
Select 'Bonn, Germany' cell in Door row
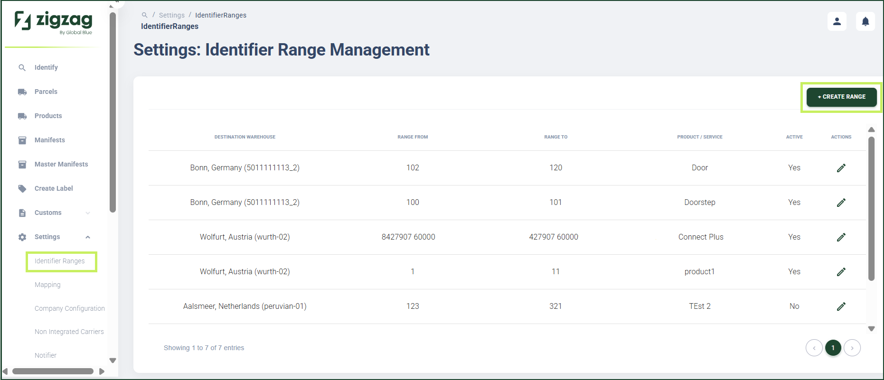pyautogui.click(x=245, y=168)
